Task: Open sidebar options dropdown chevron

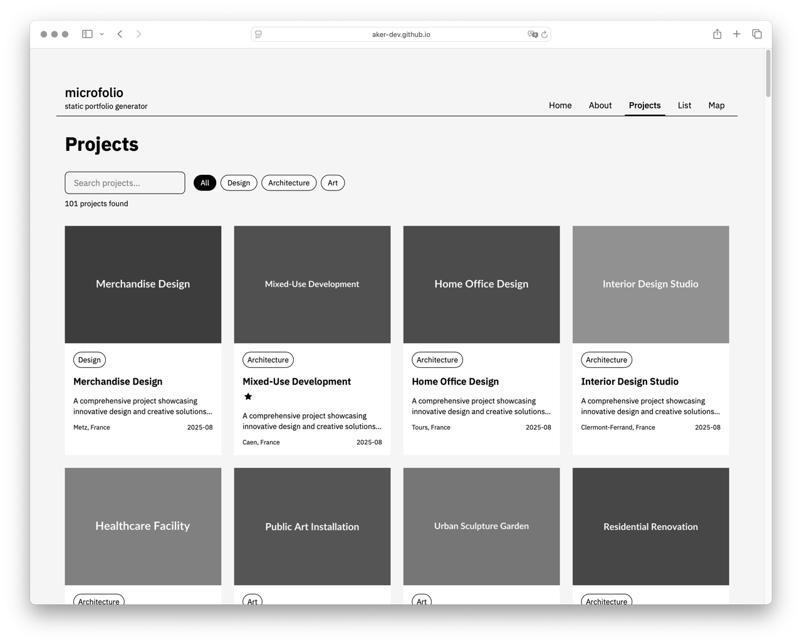Action: point(102,34)
